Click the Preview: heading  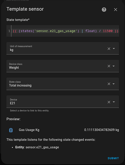[13, 119]
